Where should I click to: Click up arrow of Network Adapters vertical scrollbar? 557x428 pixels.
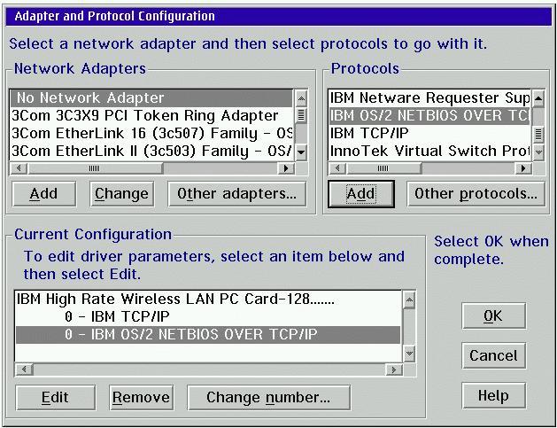301,98
